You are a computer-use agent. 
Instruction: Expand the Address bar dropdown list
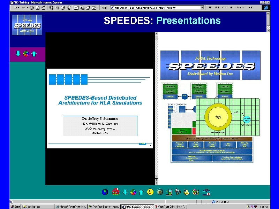(202, 8)
